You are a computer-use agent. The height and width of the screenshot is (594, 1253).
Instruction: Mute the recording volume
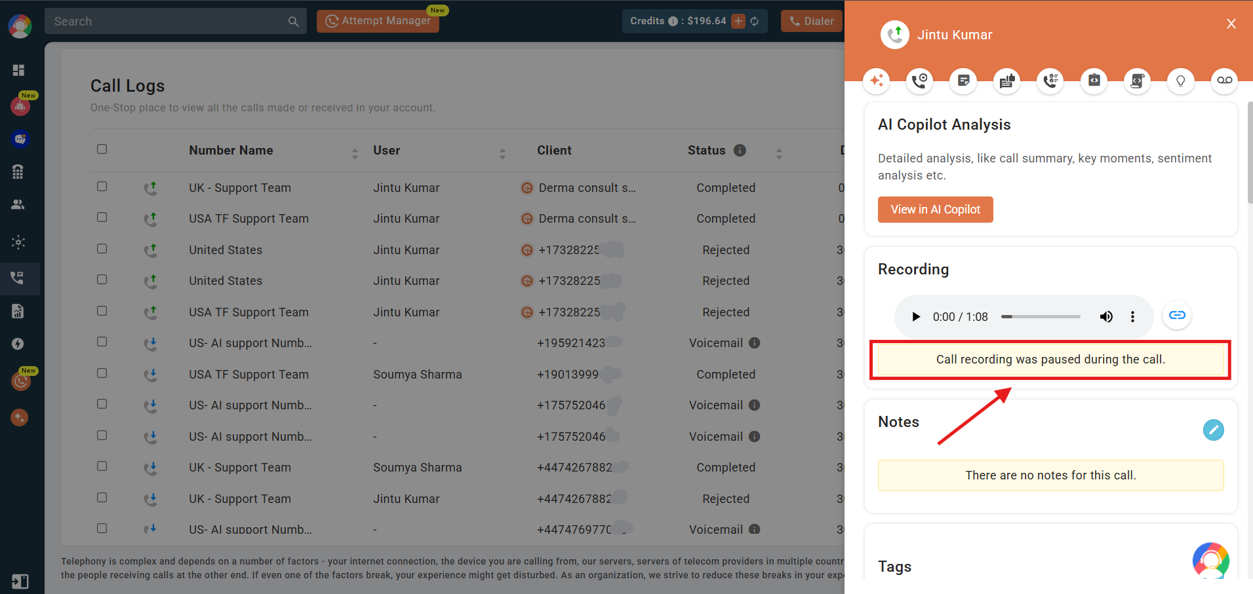tap(1106, 317)
